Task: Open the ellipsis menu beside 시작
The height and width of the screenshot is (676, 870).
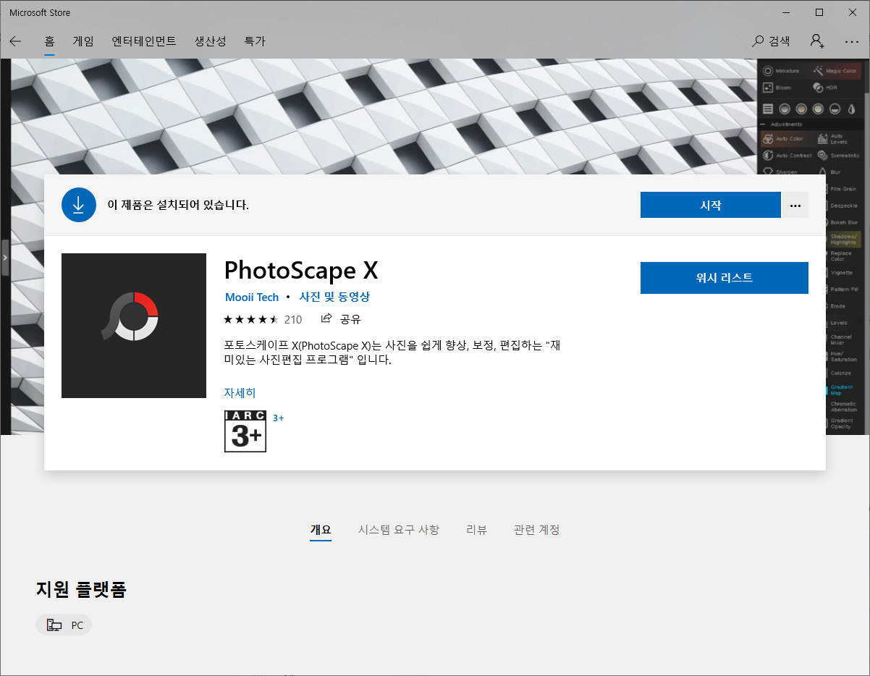Action: click(795, 205)
